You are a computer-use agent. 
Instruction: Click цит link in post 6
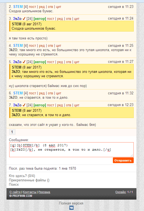click(x=58, y=93)
